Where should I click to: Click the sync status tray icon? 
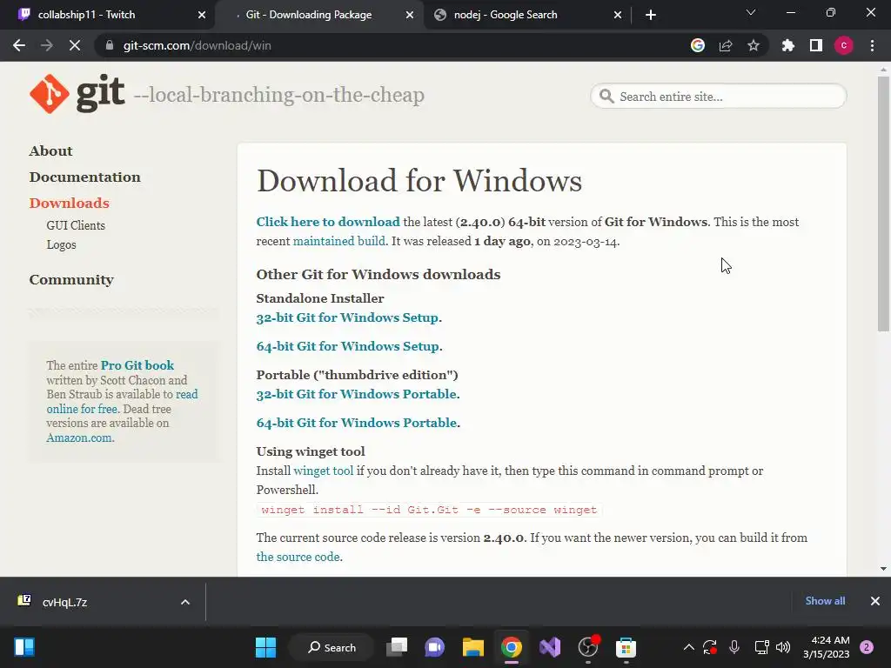pos(710,647)
